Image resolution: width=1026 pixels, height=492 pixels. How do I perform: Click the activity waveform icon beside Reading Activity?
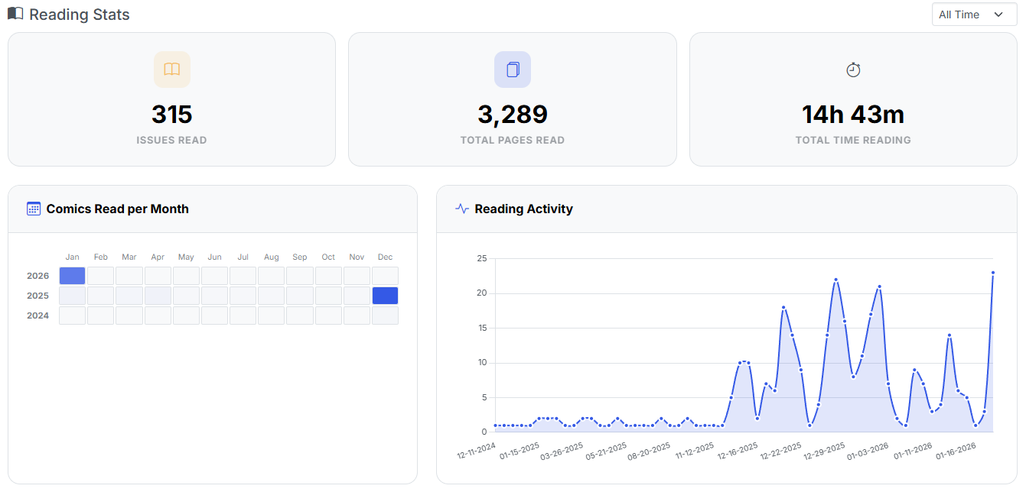tap(460, 209)
